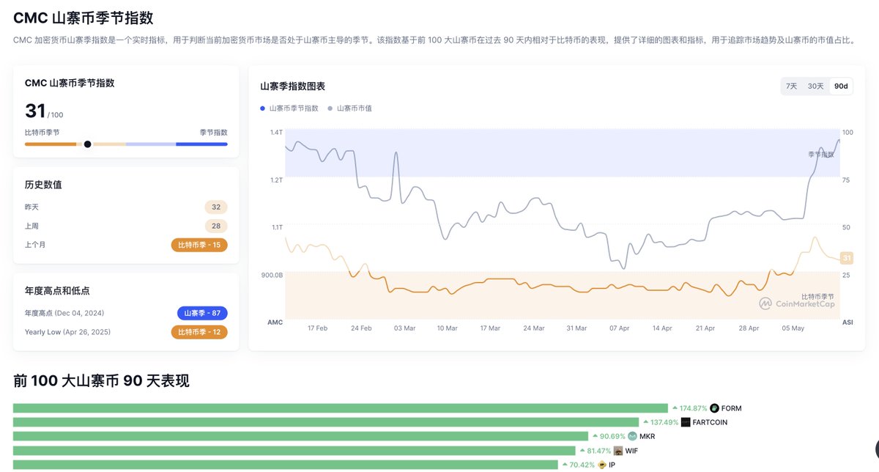The width and height of the screenshot is (879, 472).
Task: Click the WIF coin icon
Action: click(618, 451)
